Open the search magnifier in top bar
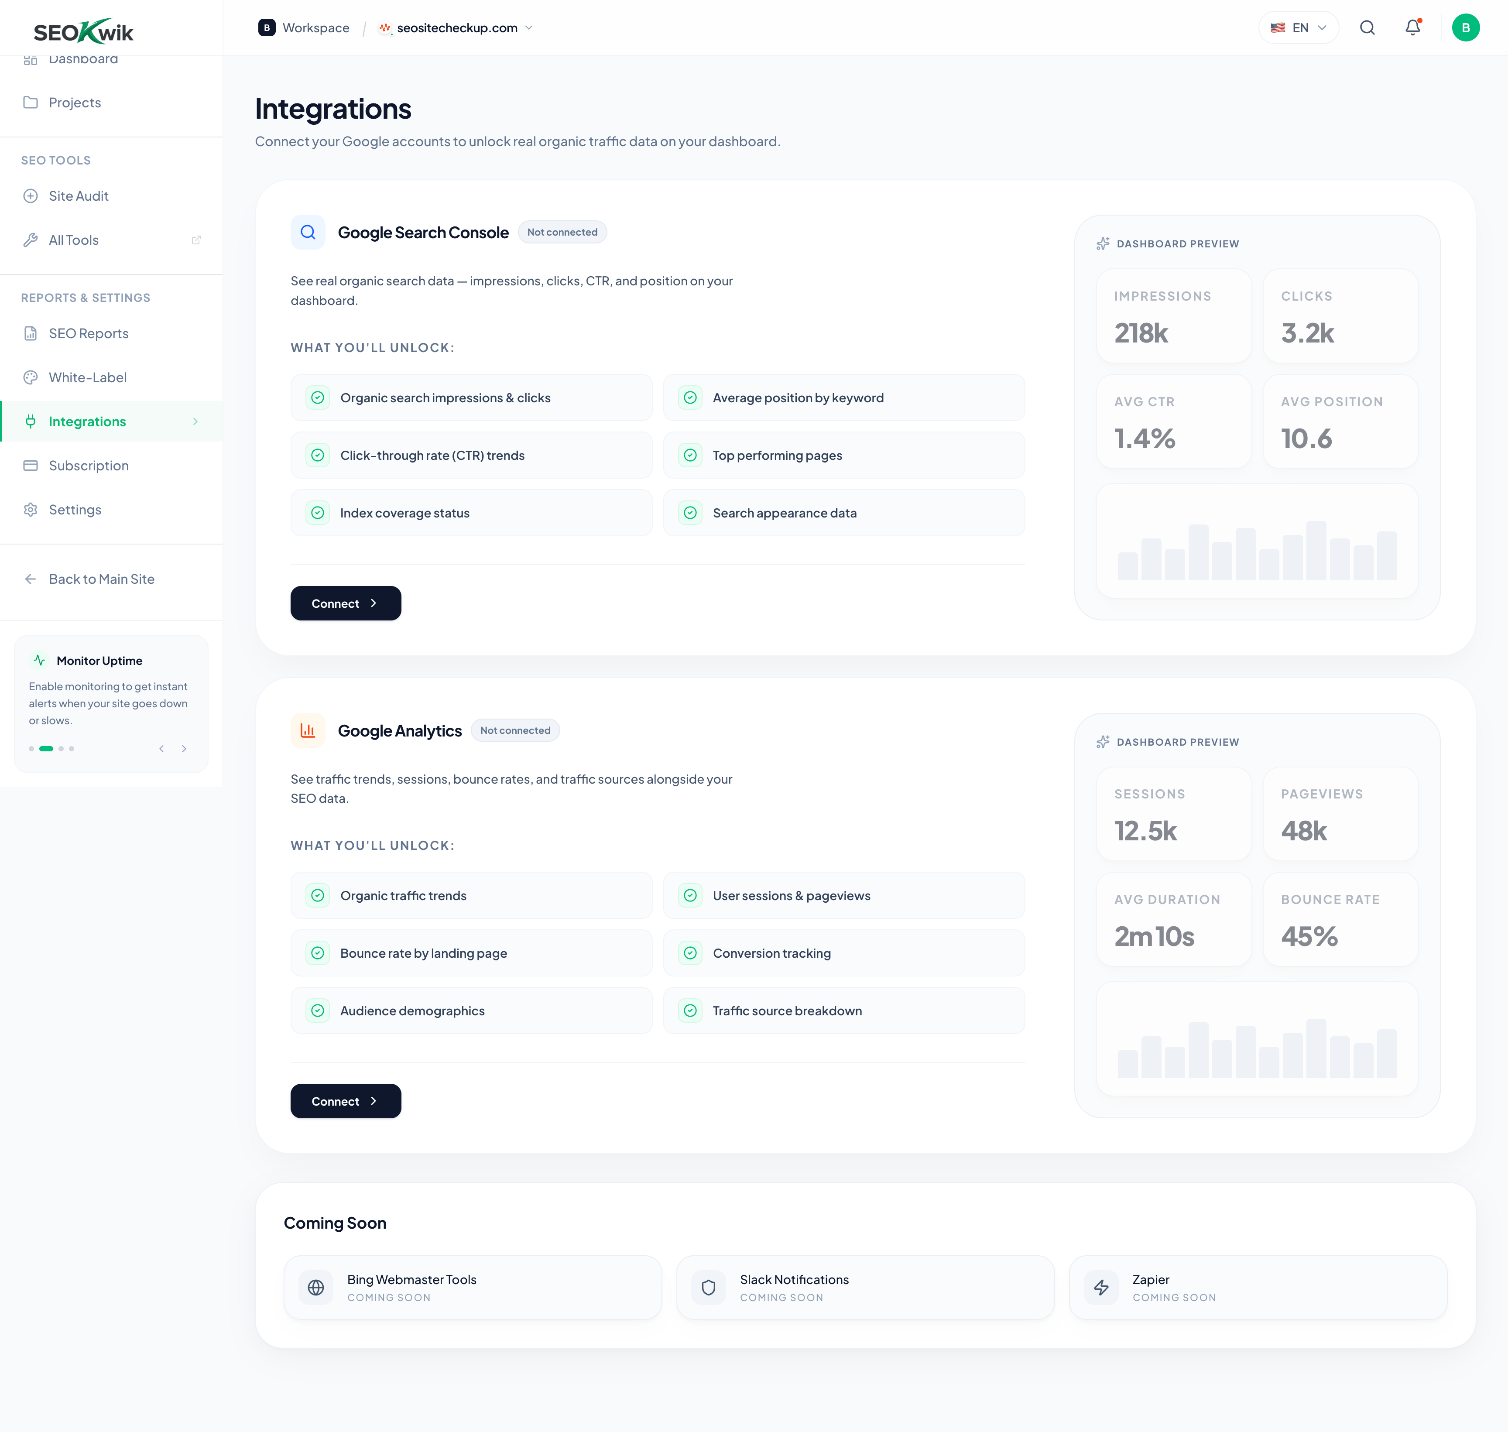The height and width of the screenshot is (1432, 1508). (1367, 28)
